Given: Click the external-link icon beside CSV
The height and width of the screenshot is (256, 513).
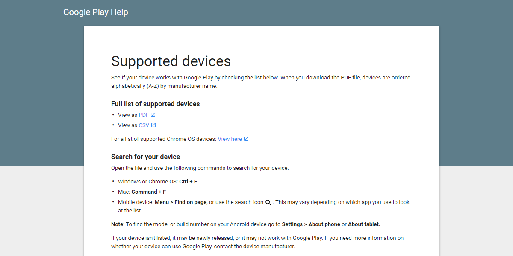Looking at the screenshot, I should (x=153, y=125).
